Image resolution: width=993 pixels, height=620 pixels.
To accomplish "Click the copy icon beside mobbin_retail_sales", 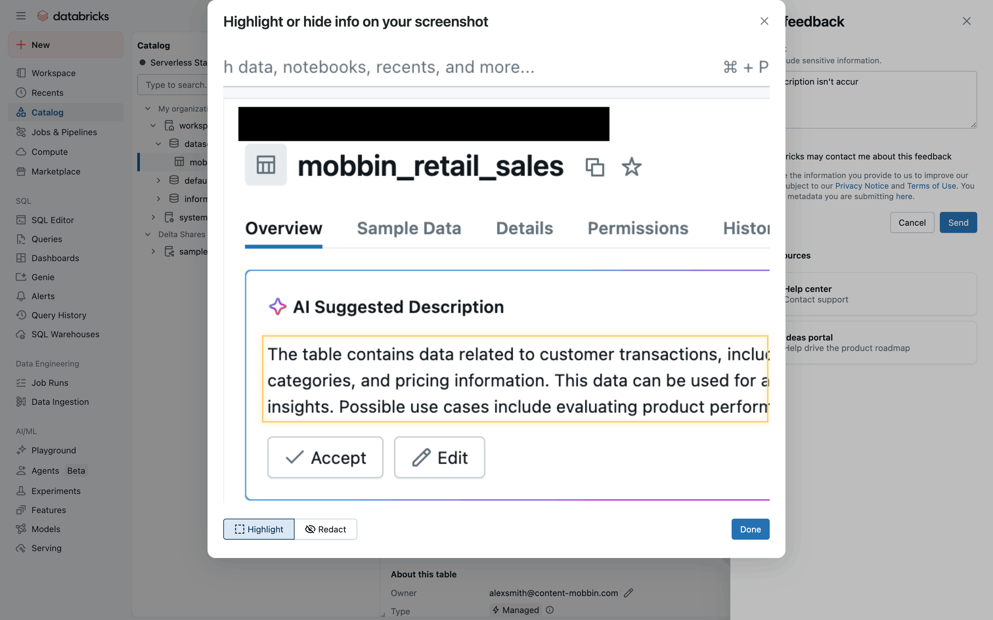I will coord(595,167).
